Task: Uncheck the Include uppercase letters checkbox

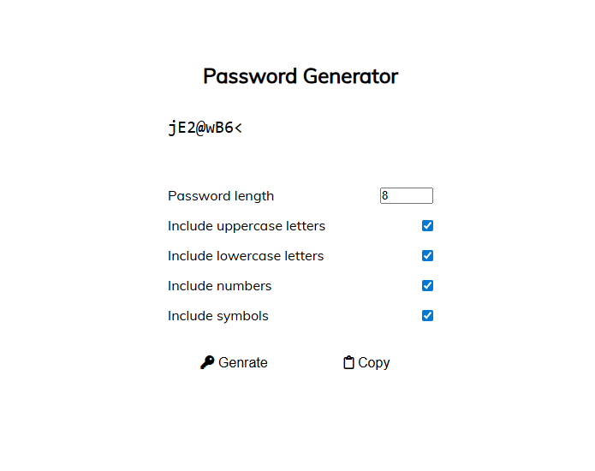Action: pyautogui.click(x=428, y=226)
